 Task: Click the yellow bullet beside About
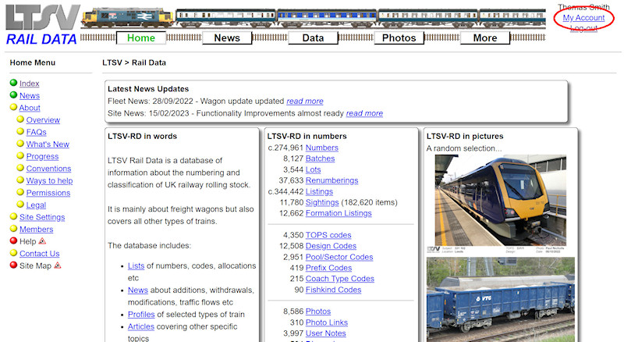coord(13,108)
